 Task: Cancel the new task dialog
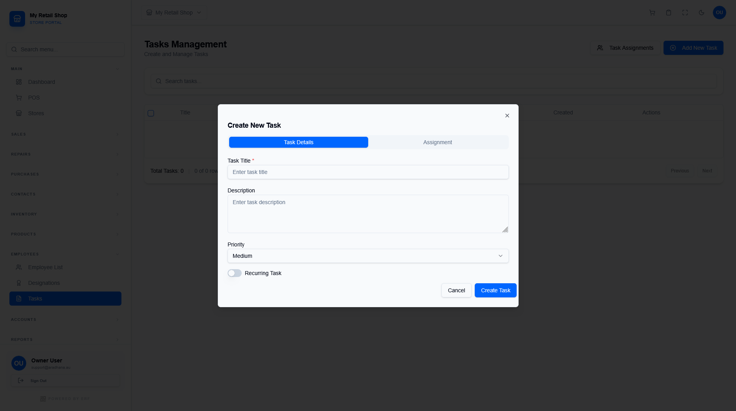[456, 290]
